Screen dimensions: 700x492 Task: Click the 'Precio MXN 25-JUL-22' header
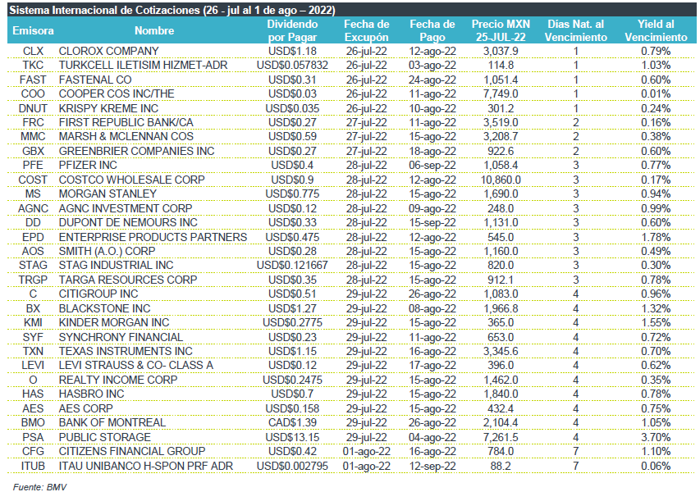501,31
